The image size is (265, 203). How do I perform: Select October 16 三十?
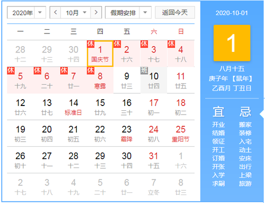tap(127, 107)
